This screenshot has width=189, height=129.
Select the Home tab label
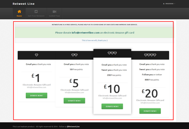[x=19, y=16]
